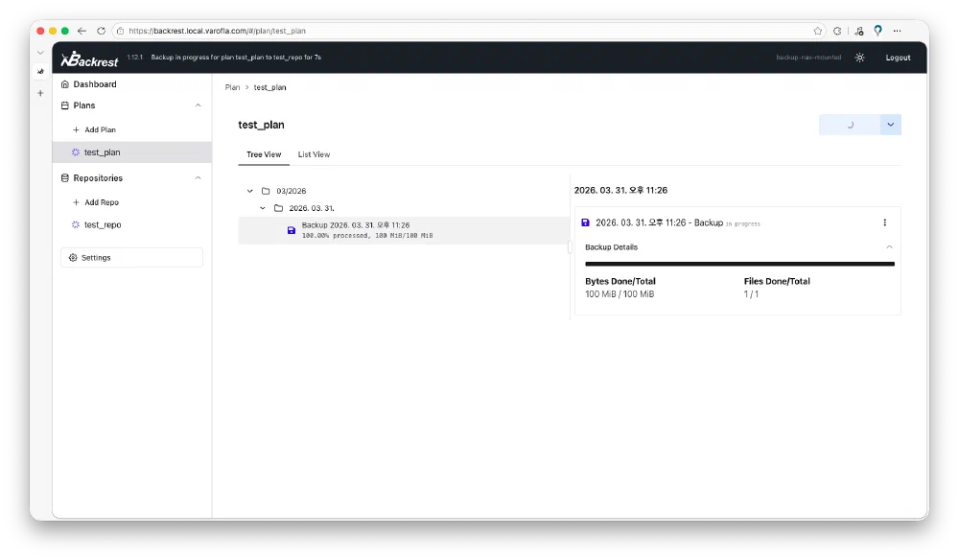Collapse the Repositories section chevron
The width and height of the screenshot is (959, 560).
point(199,178)
